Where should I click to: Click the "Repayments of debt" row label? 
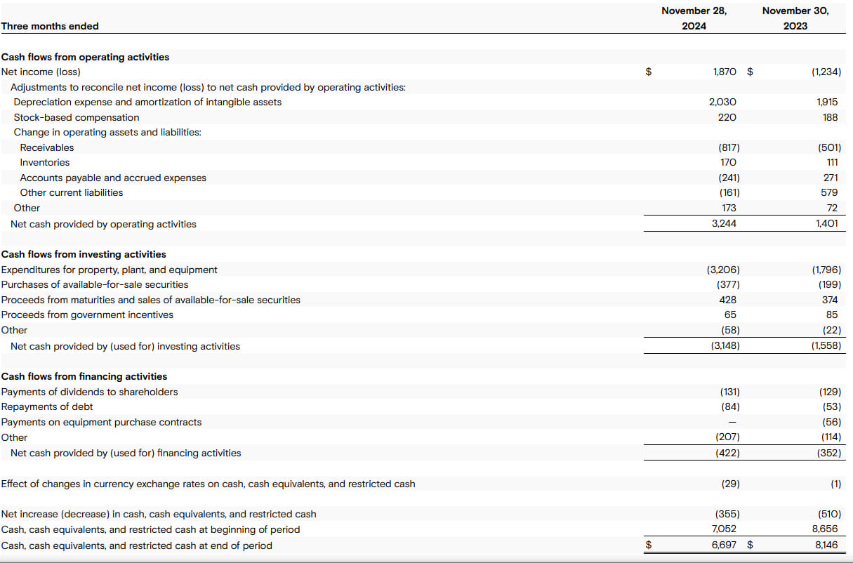(47, 406)
